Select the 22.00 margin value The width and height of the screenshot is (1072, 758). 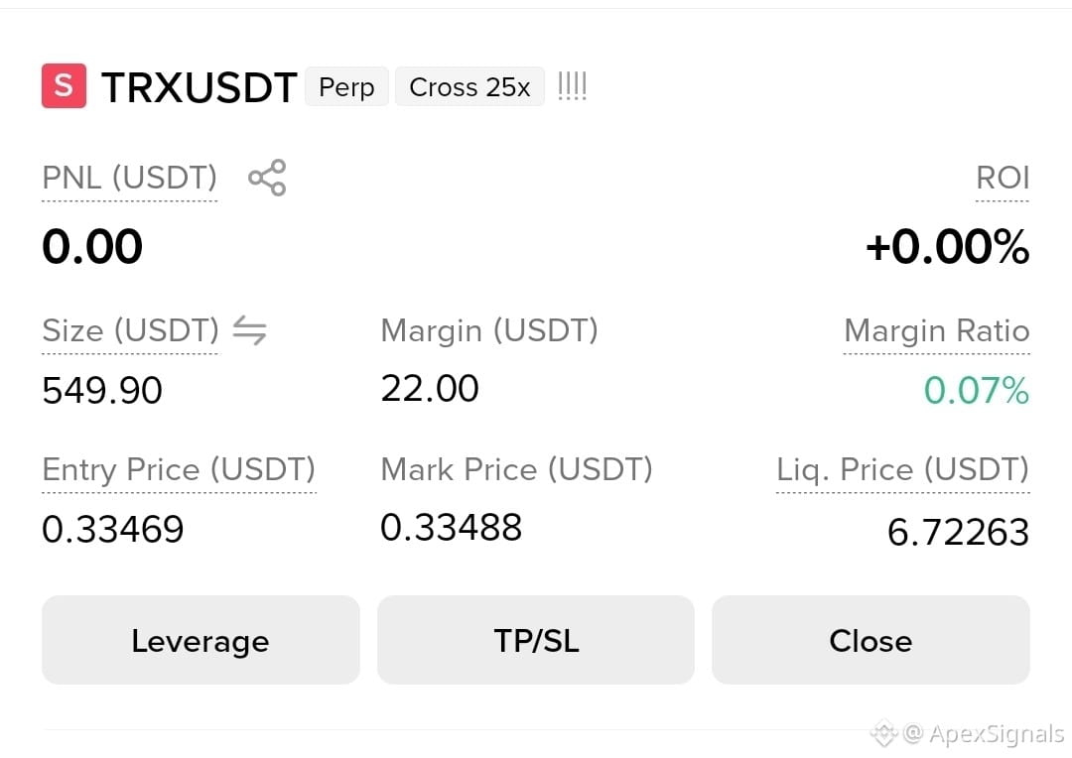(x=430, y=389)
